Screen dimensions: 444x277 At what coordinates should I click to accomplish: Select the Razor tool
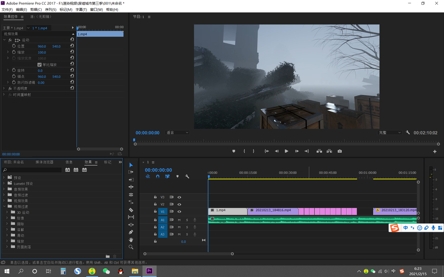[131, 210]
